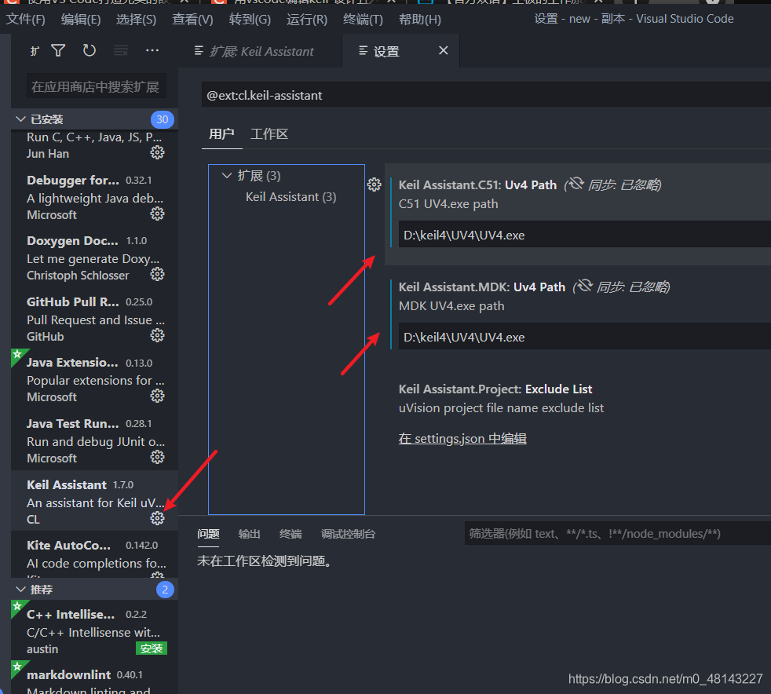The image size is (771, 694).
Task: Open gear menu for Keil Assistant extension
Action: (x=157, y=518)
